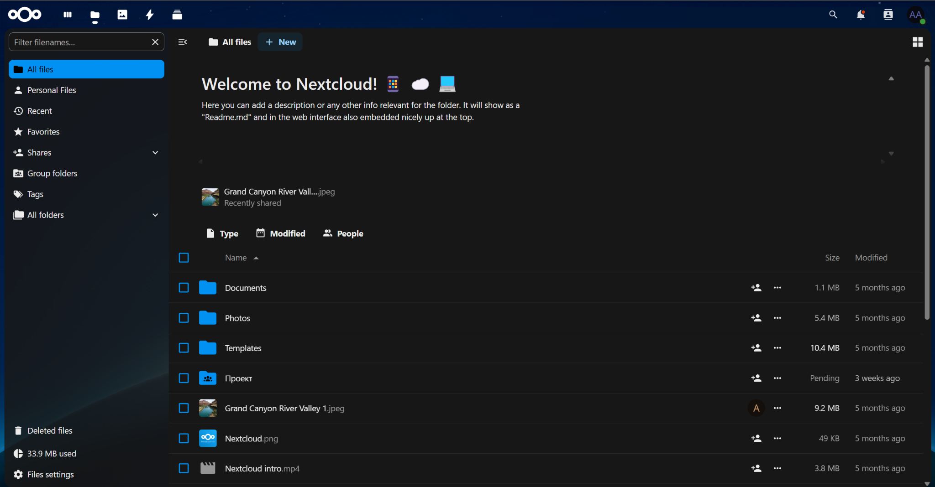Open actions menu for Grand Canyon jpeg
The width and height of the screenshot is (935, 487).
click(777, 408)
